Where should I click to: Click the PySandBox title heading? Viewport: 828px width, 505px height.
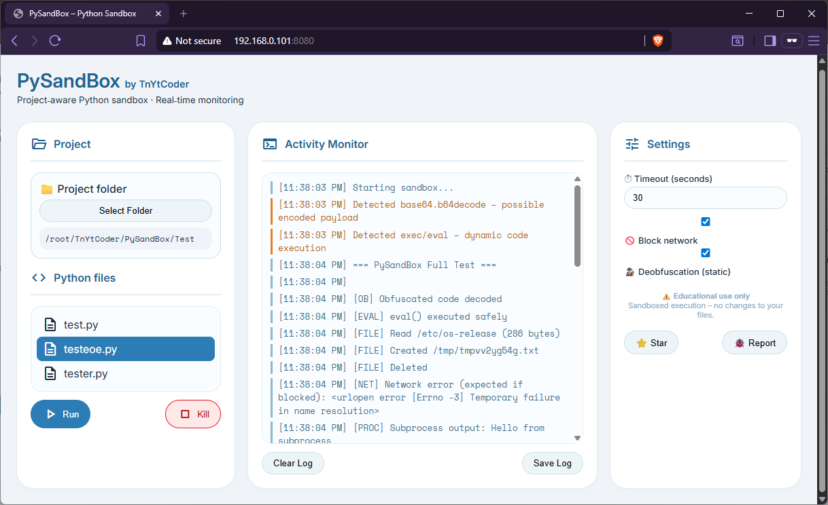69,81
